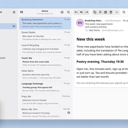Click the 'New this week' heading
The width and height of the screenshot is (128, 128).
(x=91, y=39)
